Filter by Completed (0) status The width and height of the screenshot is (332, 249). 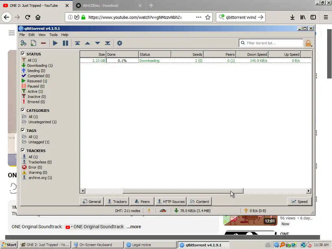pyautogui.click(x=36, y=76)
